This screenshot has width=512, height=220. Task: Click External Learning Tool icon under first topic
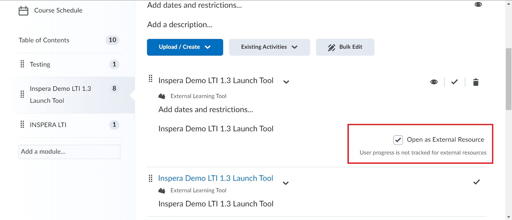[x=162, y=96]
